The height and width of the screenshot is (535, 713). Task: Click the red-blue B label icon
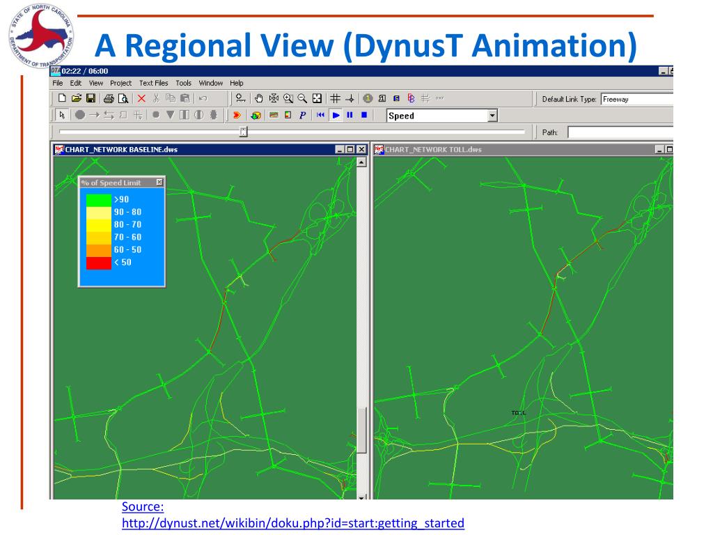pyautogui.click(x=411, y=98)
